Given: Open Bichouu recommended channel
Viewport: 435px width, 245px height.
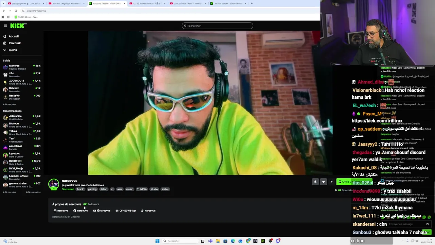Looking at the screenshot, I should point(22,125).
